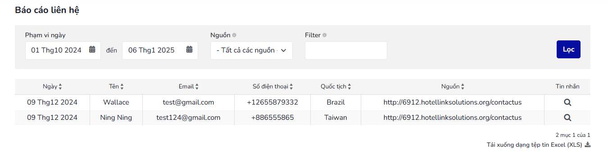
Task: Sort table by Ngày column arrows
Action: pos(60,87)
